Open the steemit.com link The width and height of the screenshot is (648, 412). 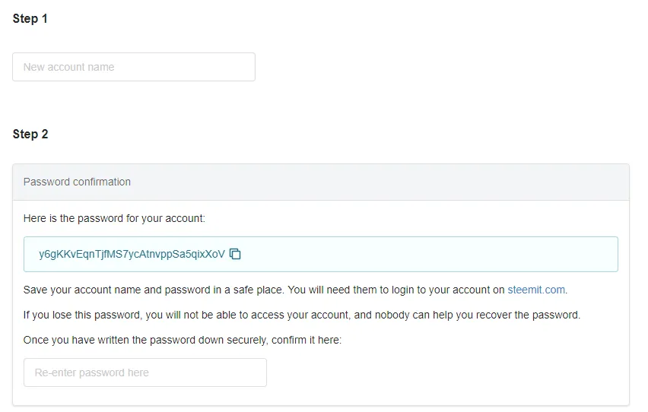click(x=536, y=290)
